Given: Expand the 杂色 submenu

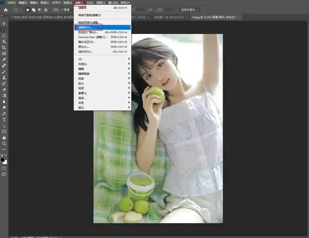Looking at the screenshot, I should click(102, 103).
